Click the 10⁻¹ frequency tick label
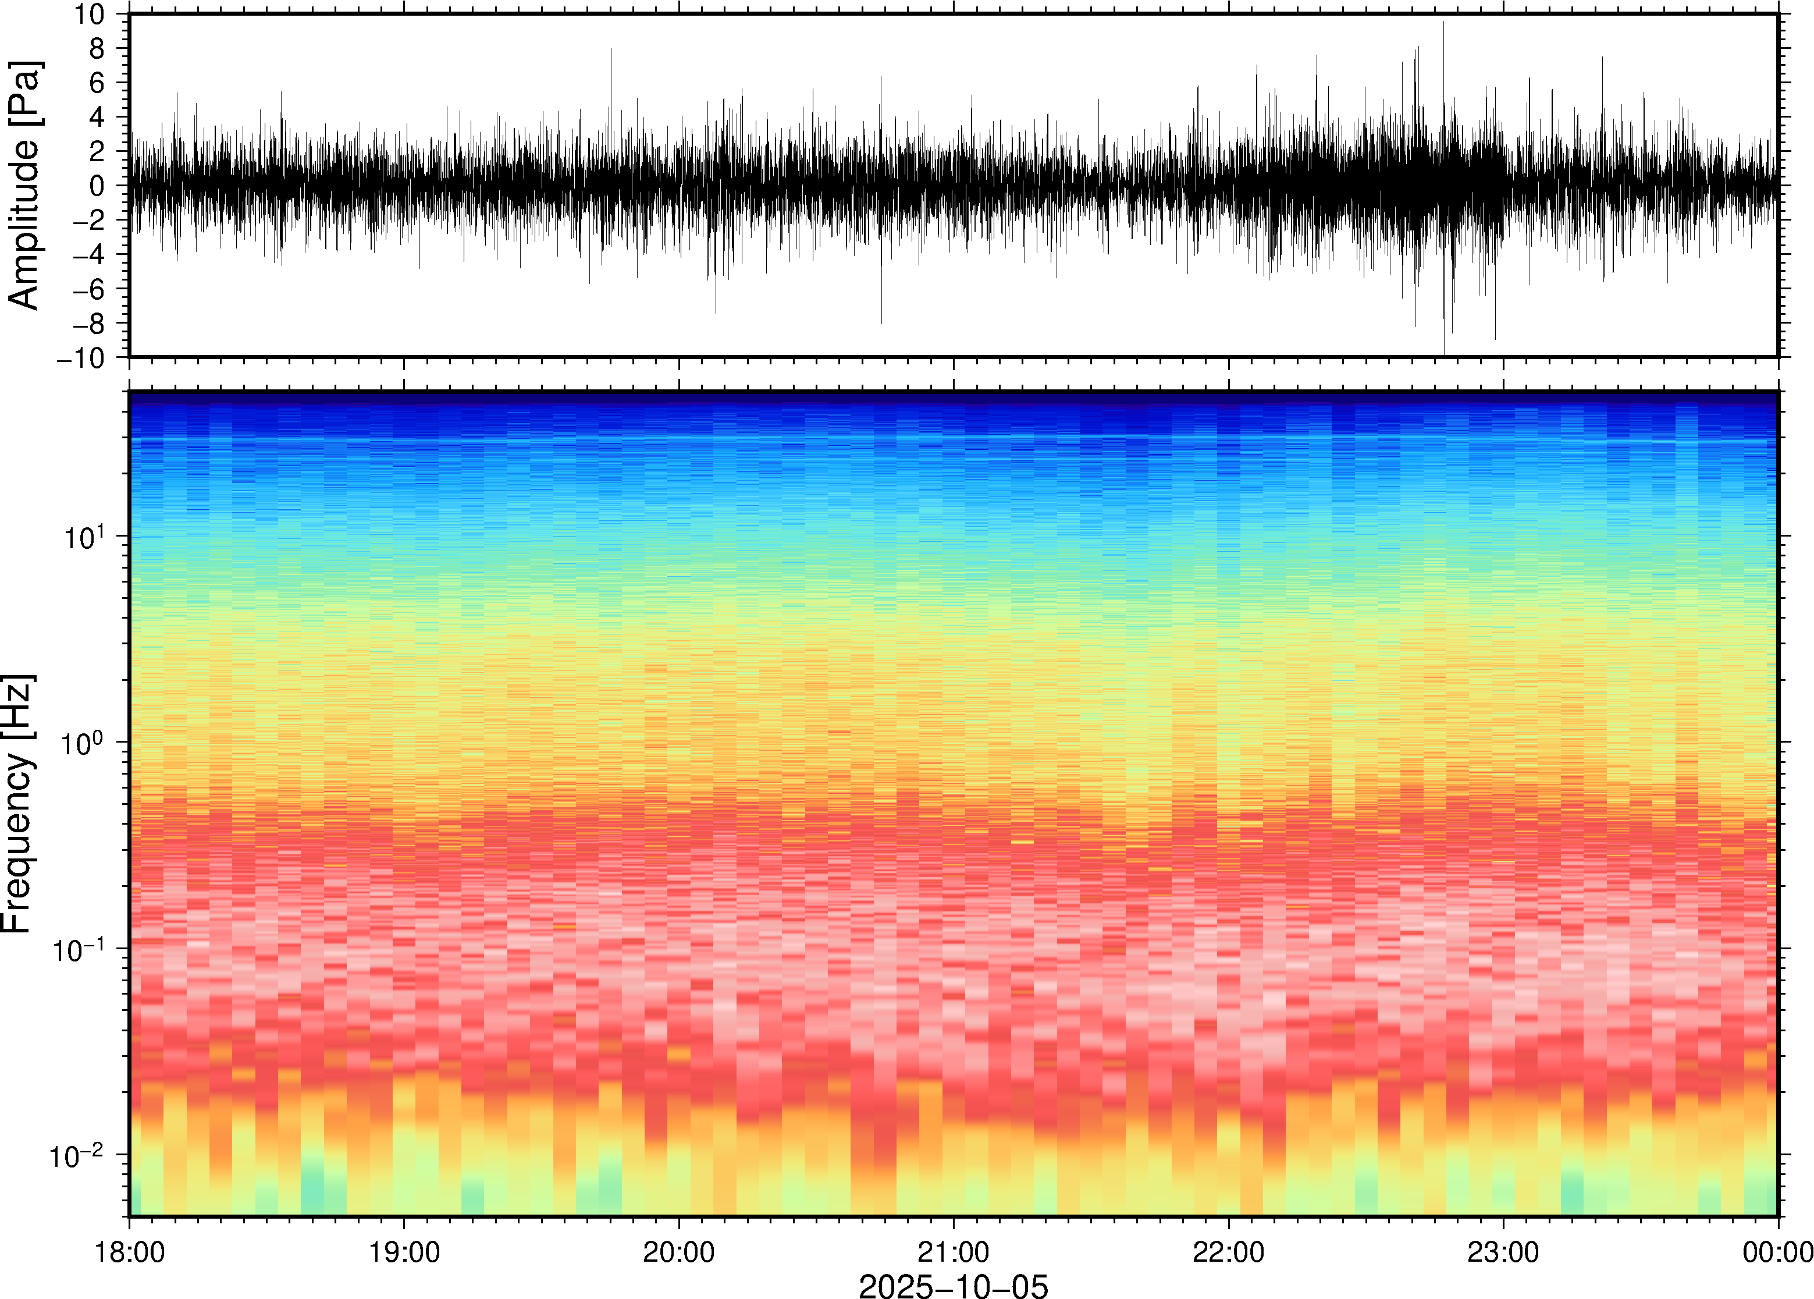Screen dimensions: 1814x1299 coord(77,949)
